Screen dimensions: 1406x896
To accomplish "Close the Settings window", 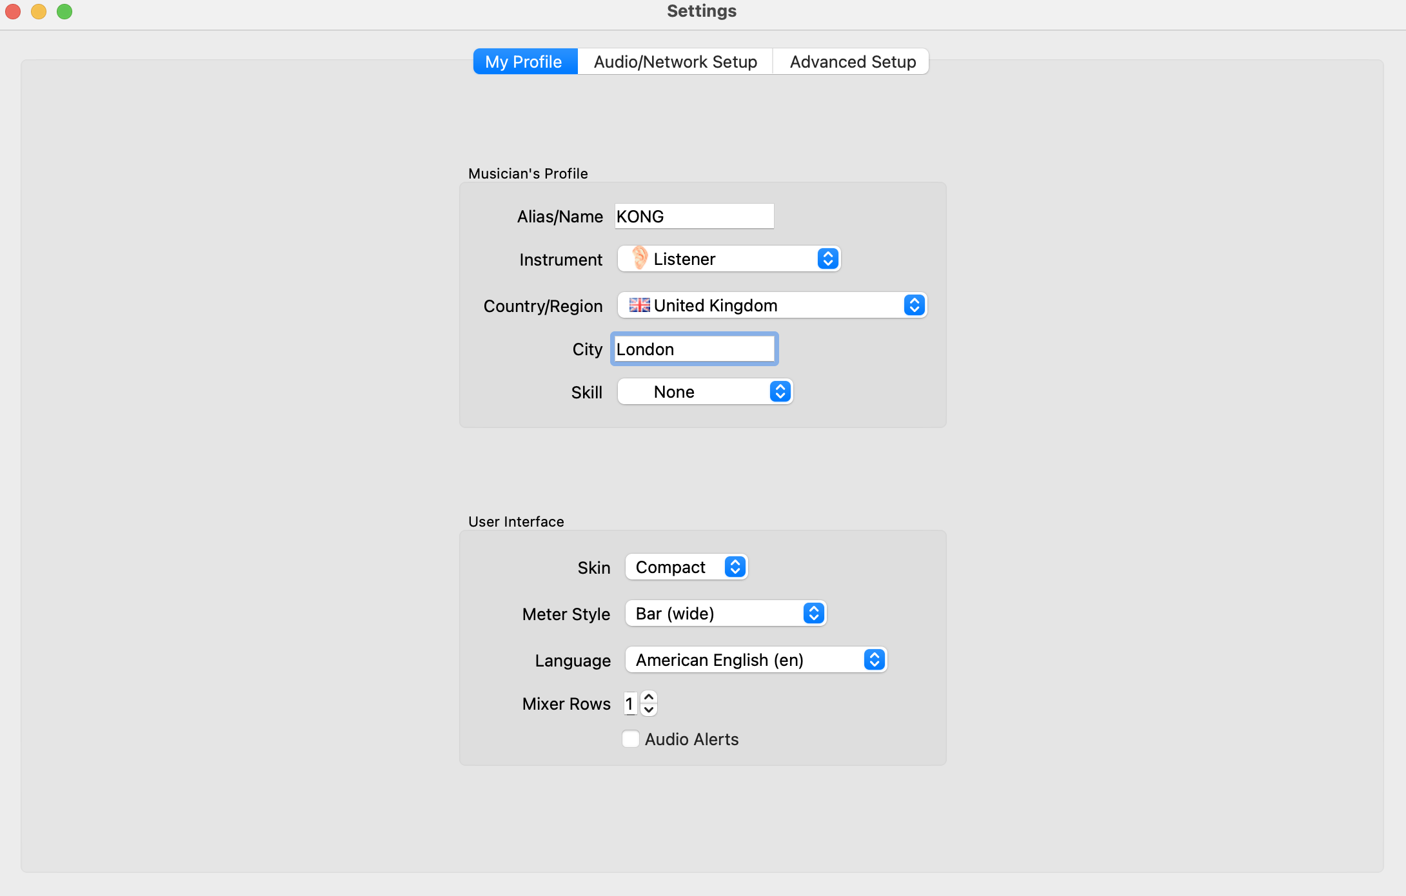I will coord(13,12).
